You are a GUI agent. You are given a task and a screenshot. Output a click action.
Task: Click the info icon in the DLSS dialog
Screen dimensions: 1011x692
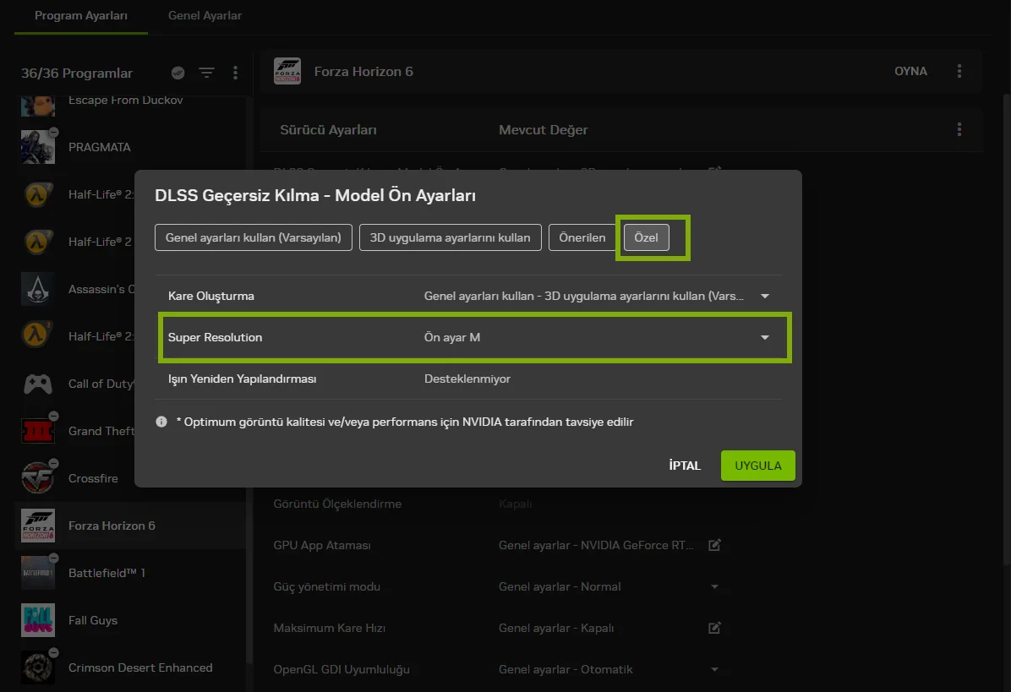tap(161, 422)
